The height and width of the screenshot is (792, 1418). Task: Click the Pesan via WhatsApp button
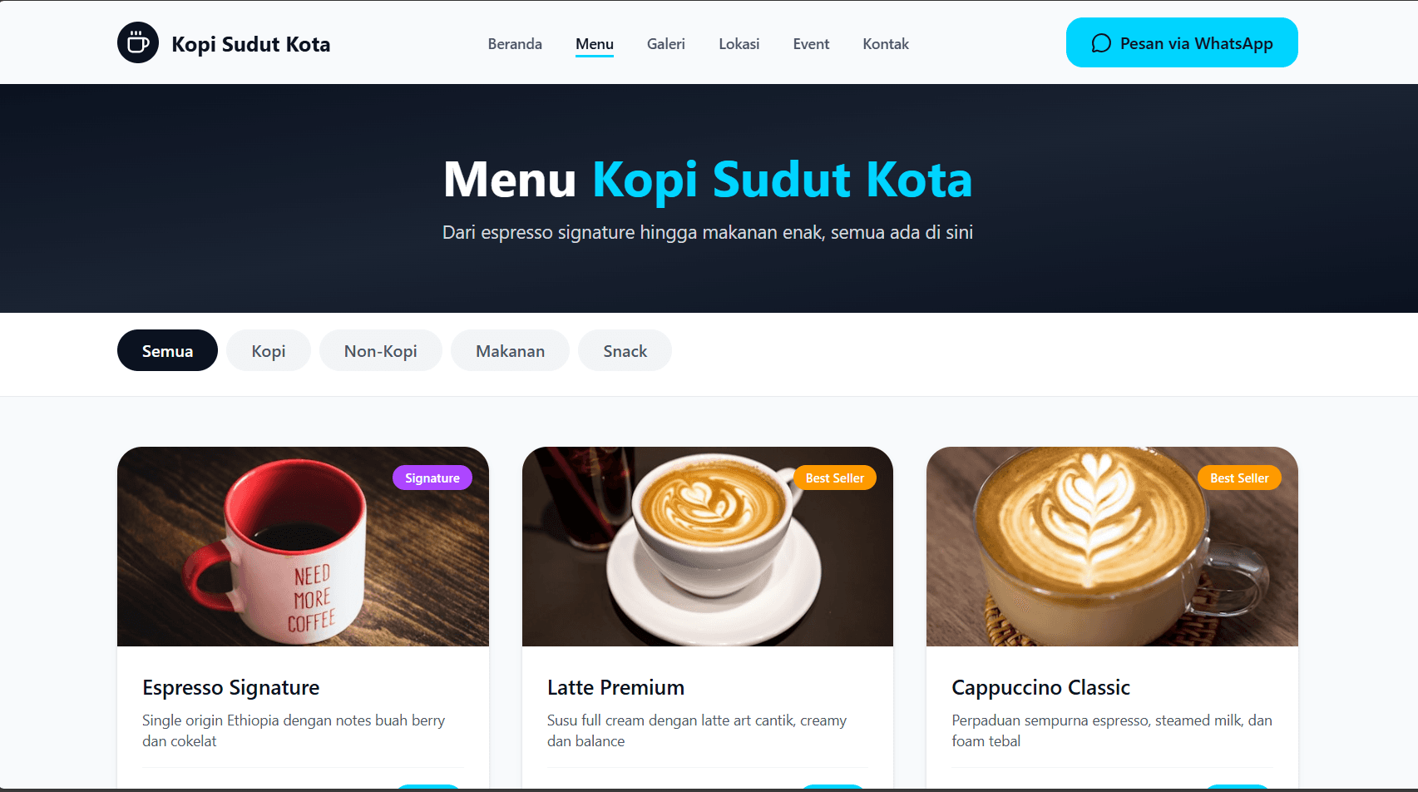pyautogui.click(x=1182, y=42)
